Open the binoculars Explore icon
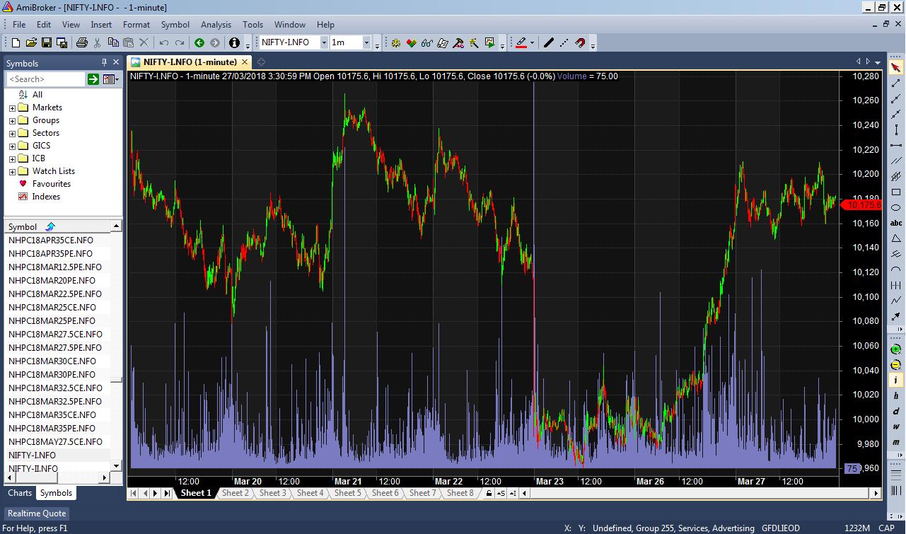This screenshot has width=906, height=534. tap(427, 42)
